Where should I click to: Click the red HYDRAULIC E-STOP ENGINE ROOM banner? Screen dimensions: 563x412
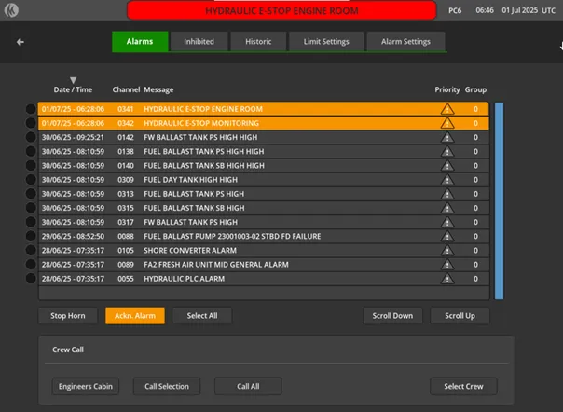pyautogui.click(x=281, y=10)
